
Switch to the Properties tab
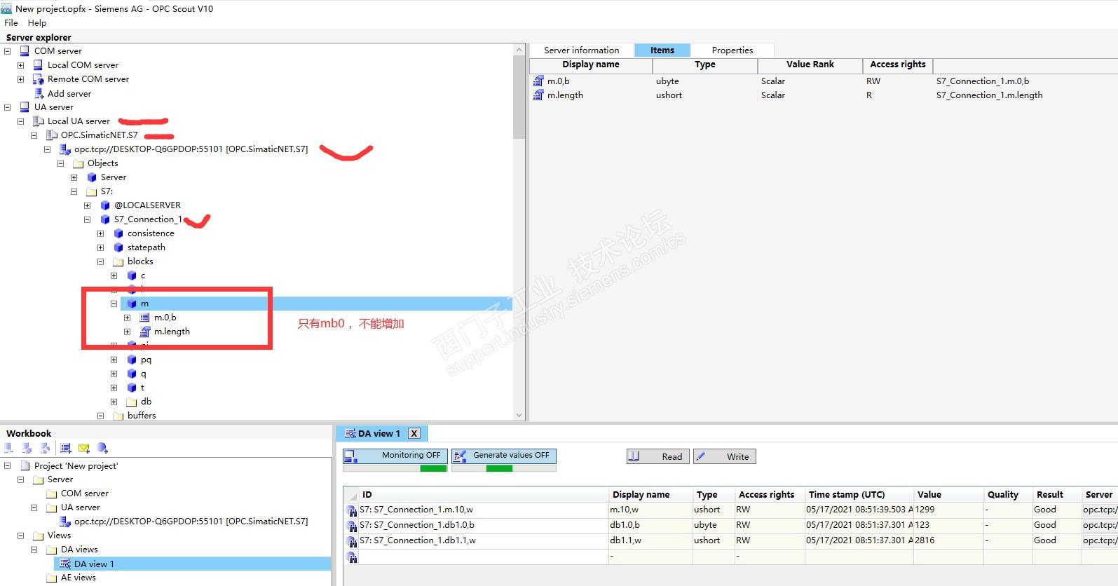(x=732, y=50)
